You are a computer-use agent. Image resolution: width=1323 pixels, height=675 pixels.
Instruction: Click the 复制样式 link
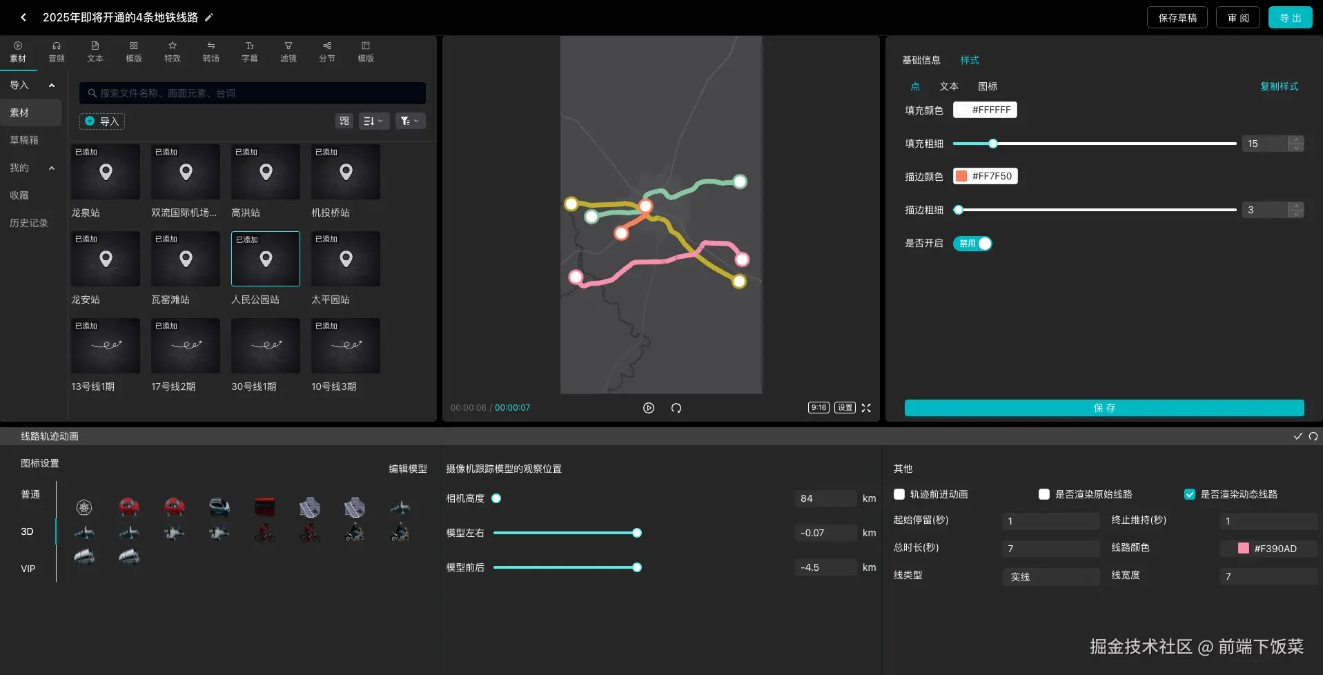[x=1280, y=86]
